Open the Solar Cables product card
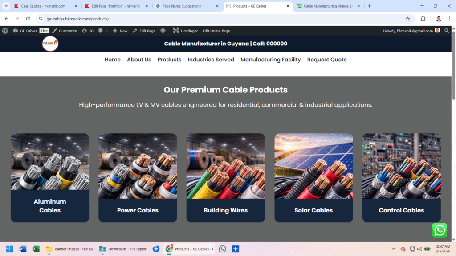The image size is (456, 256). pyautogui.click(x=313, y=178)
